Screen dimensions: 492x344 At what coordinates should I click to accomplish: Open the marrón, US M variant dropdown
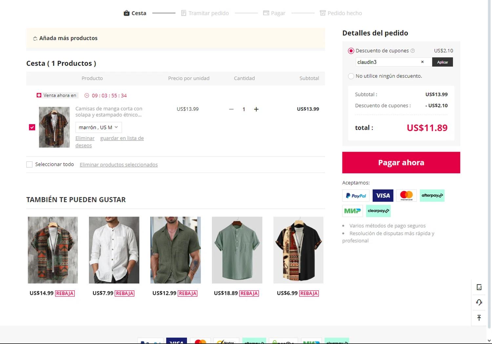pos(98,127)
